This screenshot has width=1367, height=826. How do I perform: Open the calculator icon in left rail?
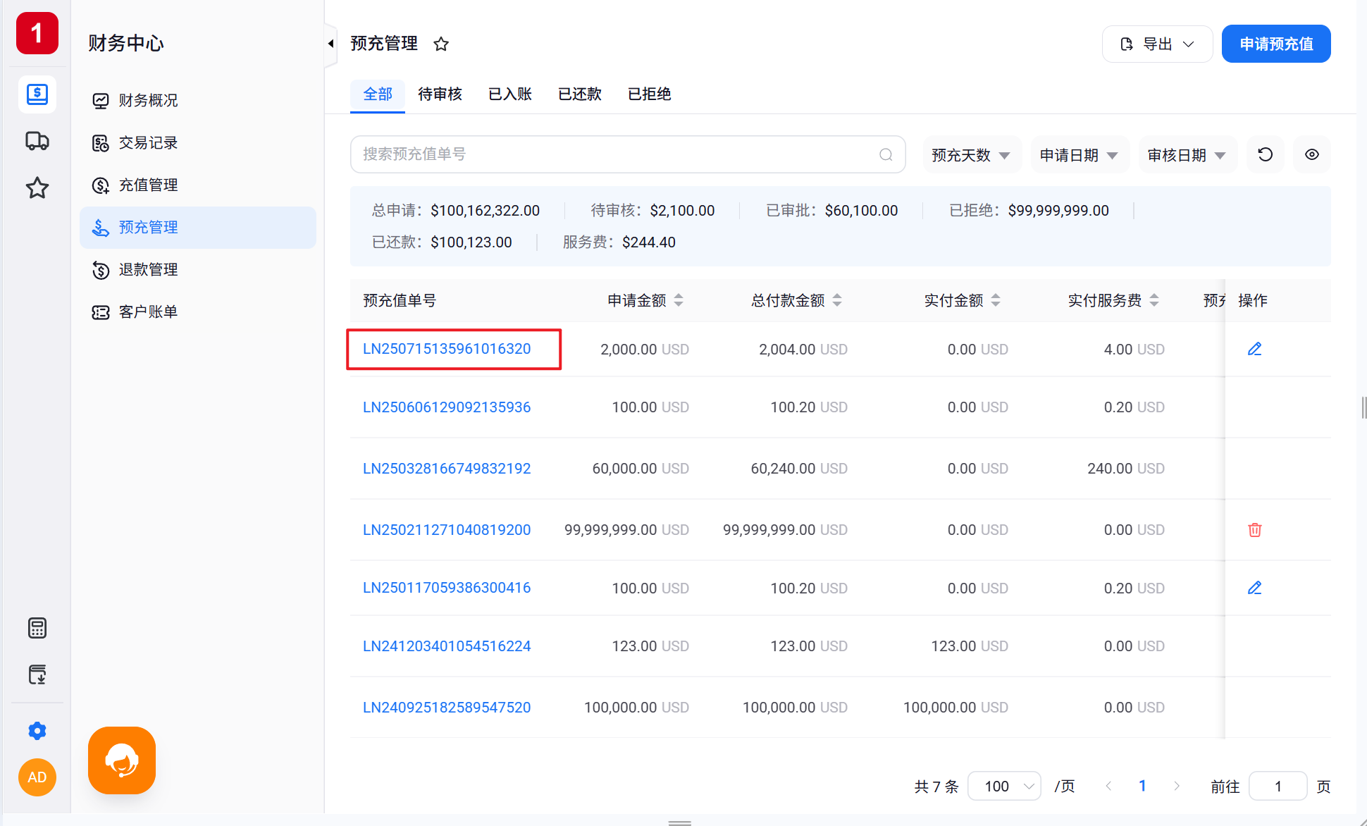pos(37,628)
